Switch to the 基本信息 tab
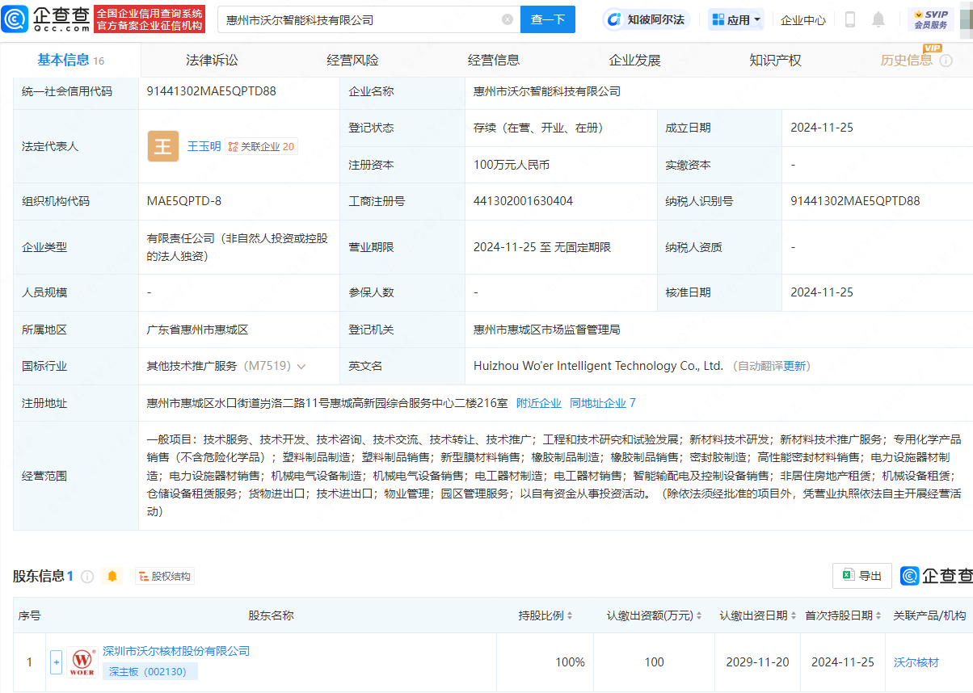 70,61
